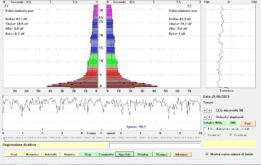This screenshot has height=165, width=261.
Task: Untick Mostra curva rumore di fondo
Action: pyautogui.click(x=207, y=154)
